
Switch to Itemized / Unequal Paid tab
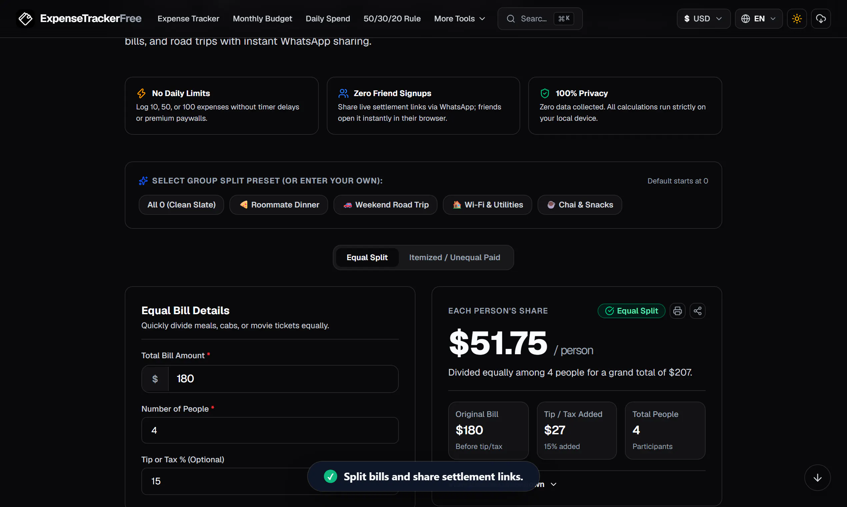coord(454,257)
